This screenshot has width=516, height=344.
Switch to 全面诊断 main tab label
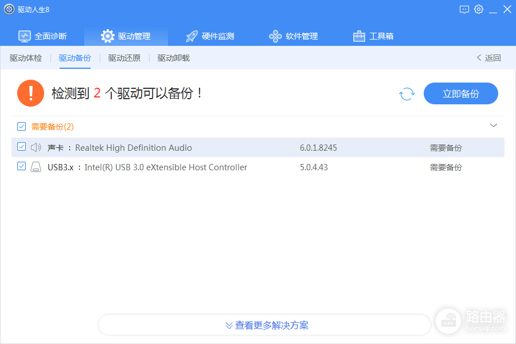pyautogui.click(x=50, y=36)
